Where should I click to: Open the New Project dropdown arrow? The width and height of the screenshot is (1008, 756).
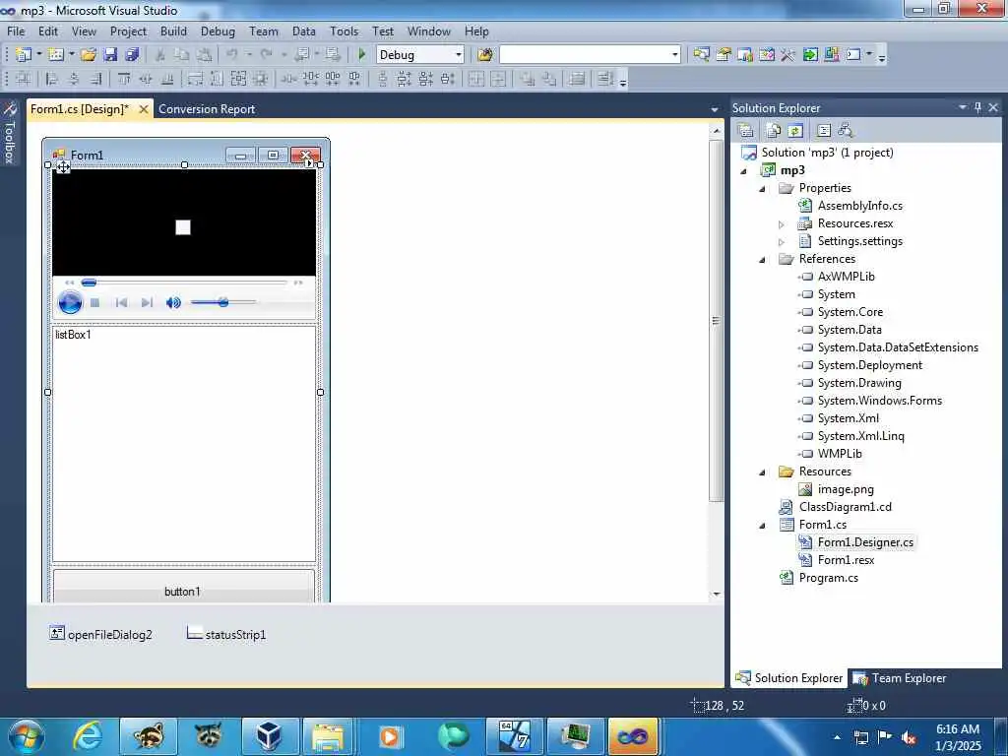pyautogui.click(x=38, y=55)
